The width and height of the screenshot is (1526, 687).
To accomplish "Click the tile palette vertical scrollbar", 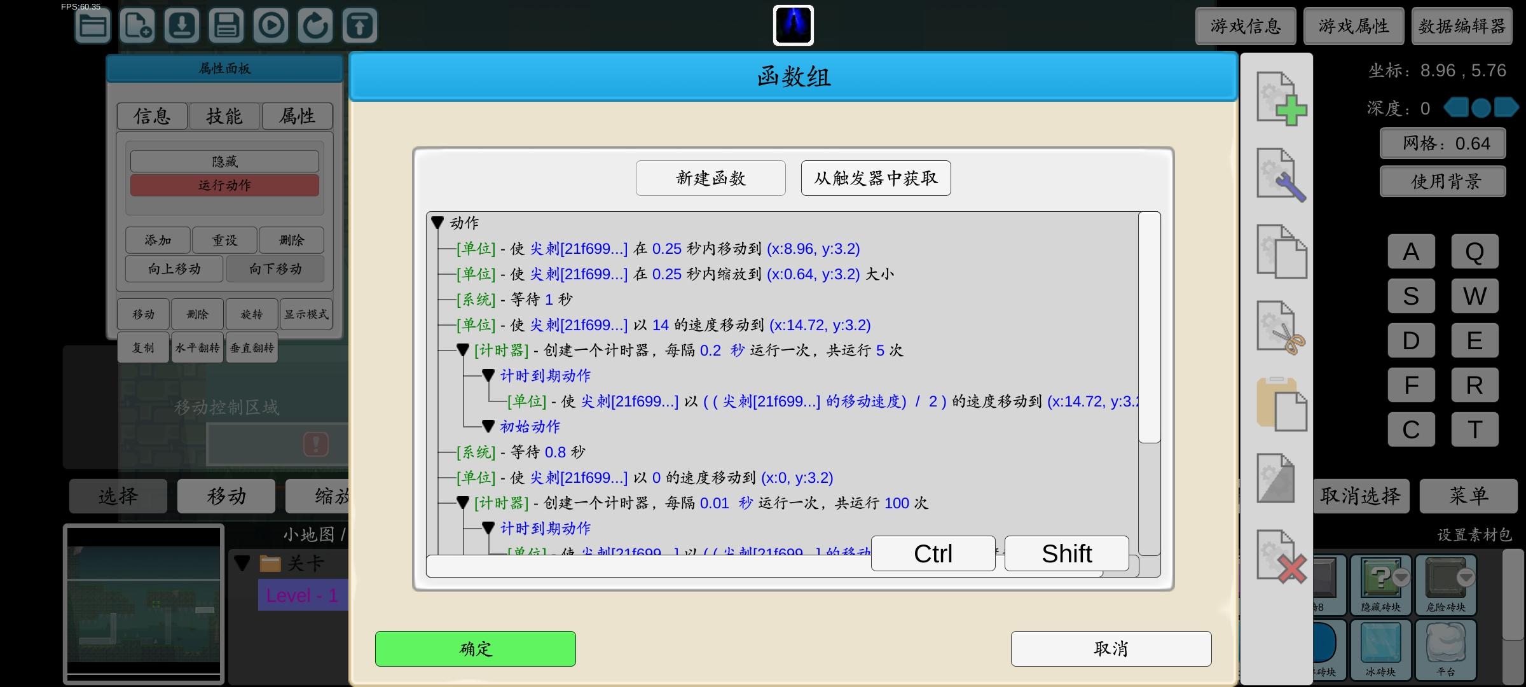I will click(1513, 595).
